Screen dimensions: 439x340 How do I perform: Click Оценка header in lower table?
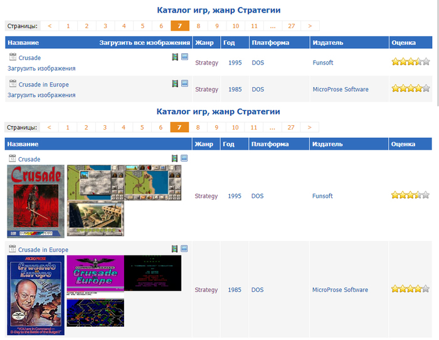click(x=403, y=144)
